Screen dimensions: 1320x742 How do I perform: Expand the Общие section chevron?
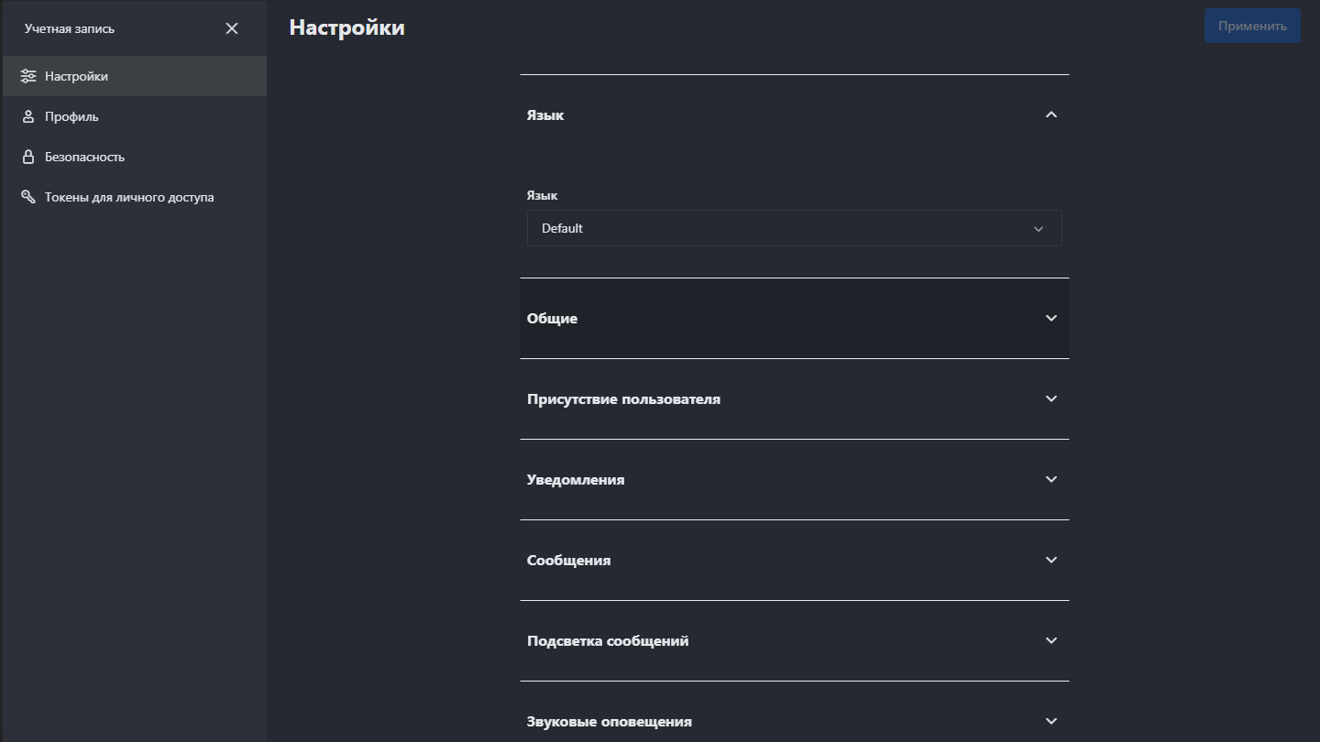click(x=1051, y=318)
